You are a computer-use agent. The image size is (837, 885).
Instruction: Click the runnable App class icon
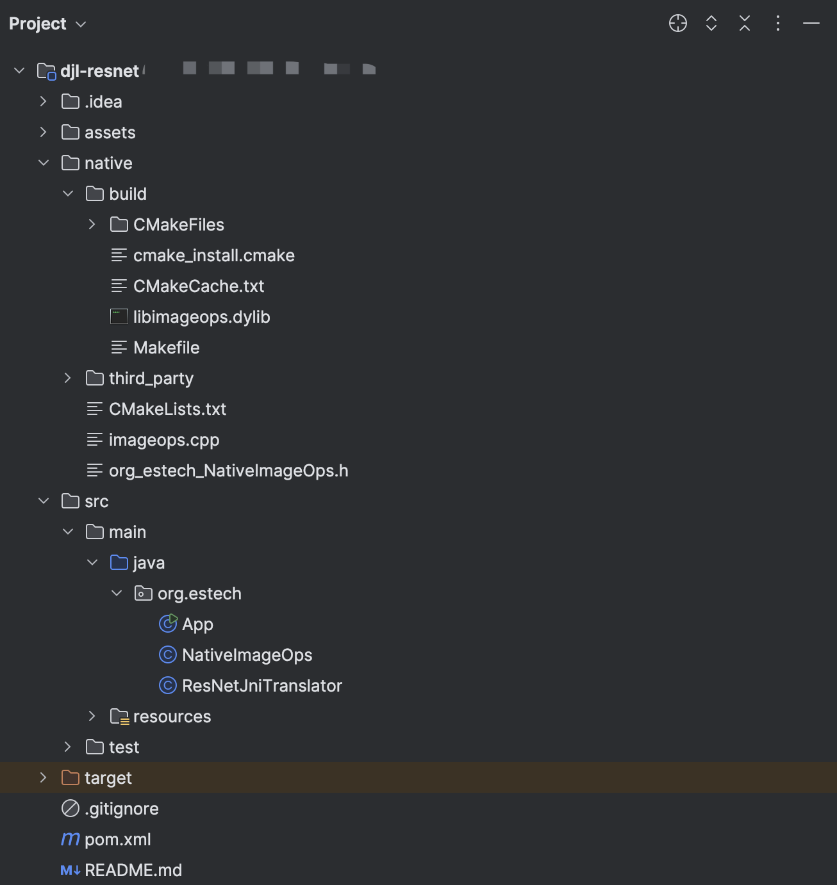(167, 624)
